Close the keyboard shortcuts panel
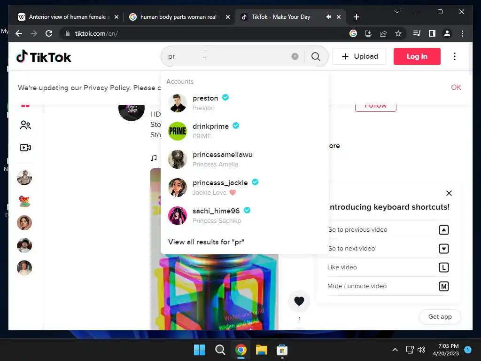The height and width of the screenshot is (361, 481). (x=449, y=193)
